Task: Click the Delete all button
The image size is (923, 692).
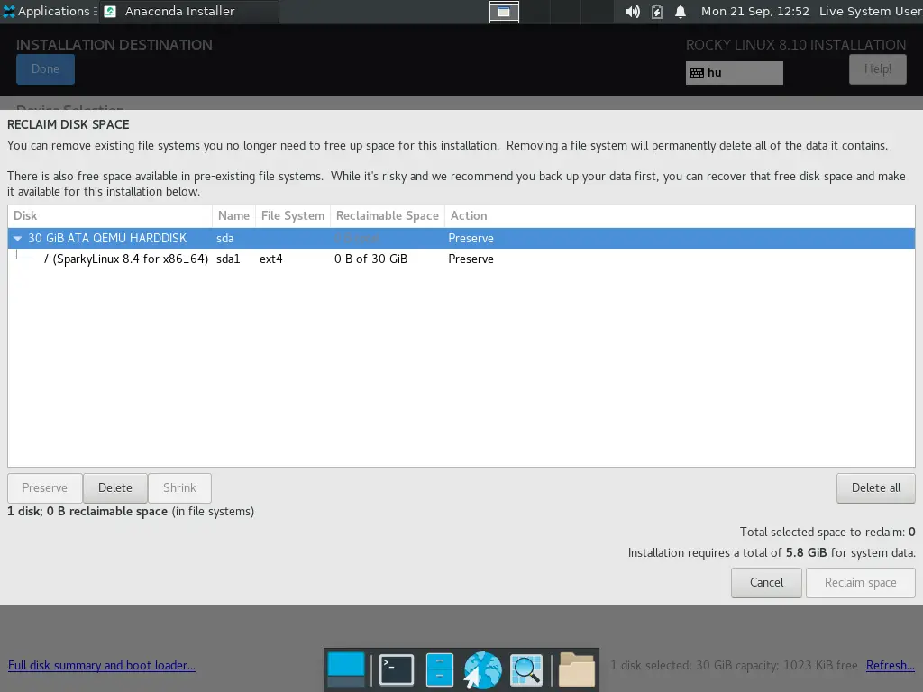Action: click(x=876, y=487)
